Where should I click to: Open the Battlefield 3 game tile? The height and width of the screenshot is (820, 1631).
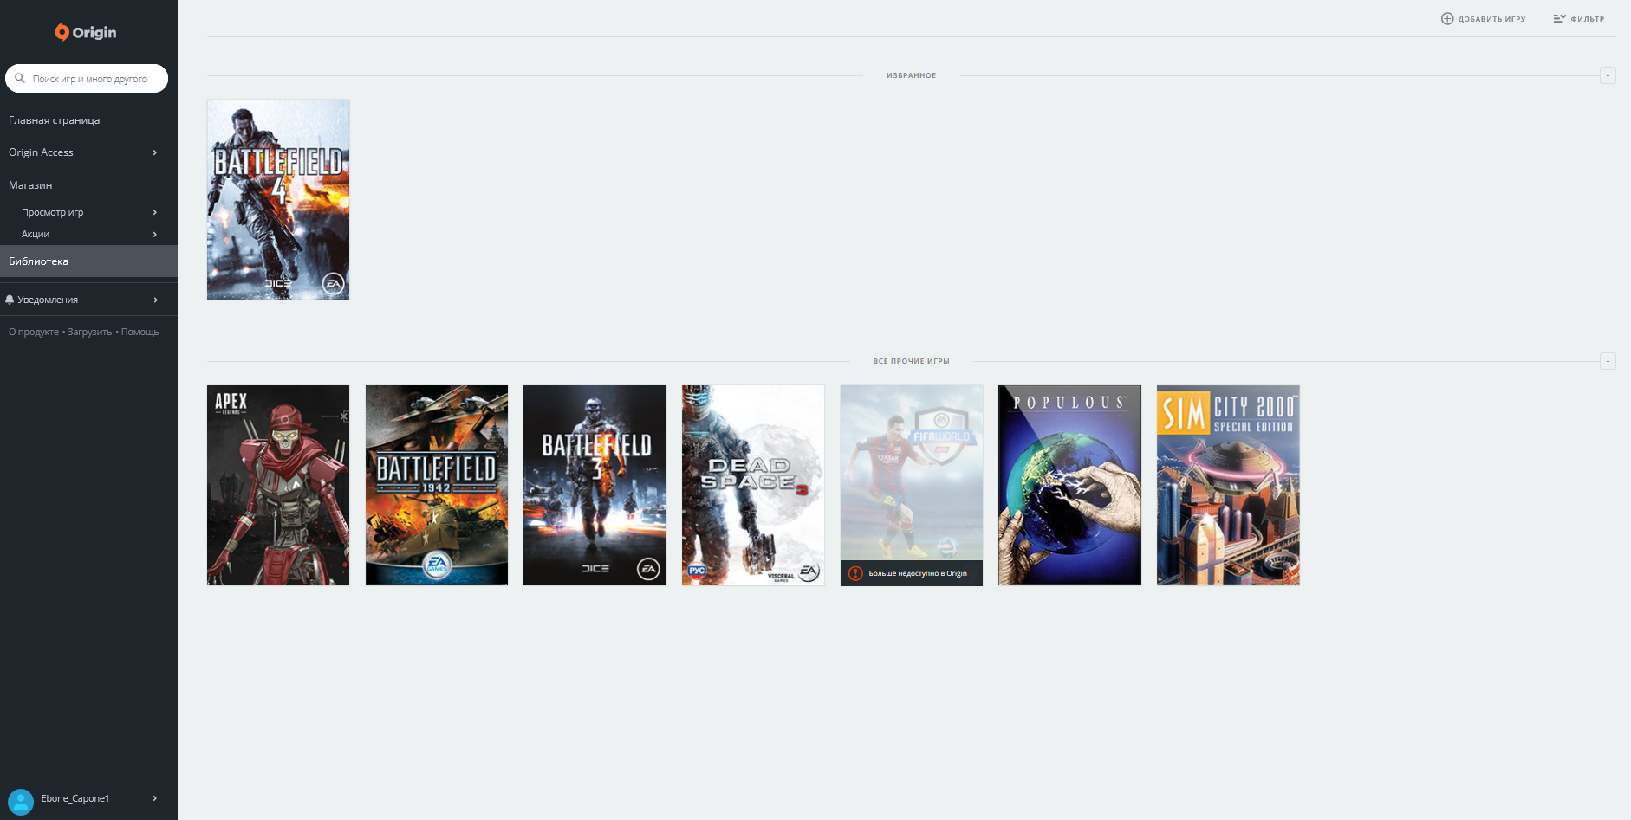point(595,485)
